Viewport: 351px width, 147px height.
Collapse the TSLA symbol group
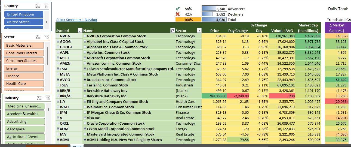[58, 85]
